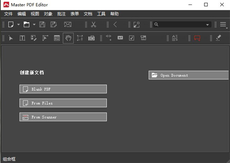Open the hamburger menu icon
Screen dimensions: 230x163
[x=223, y=24]
